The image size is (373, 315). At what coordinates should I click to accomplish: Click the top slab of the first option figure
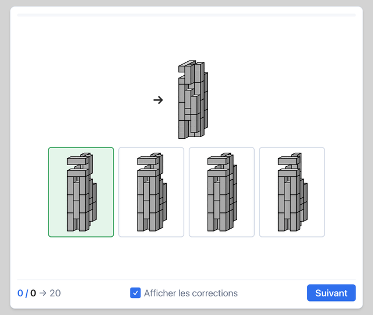[76, 160]
